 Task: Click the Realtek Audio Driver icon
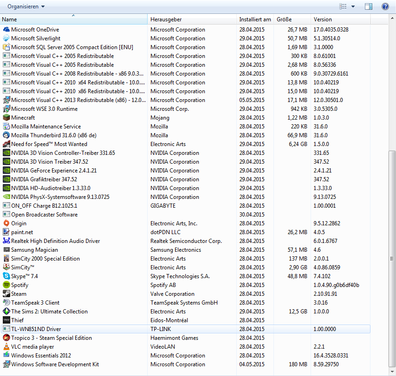coord(6,241)
